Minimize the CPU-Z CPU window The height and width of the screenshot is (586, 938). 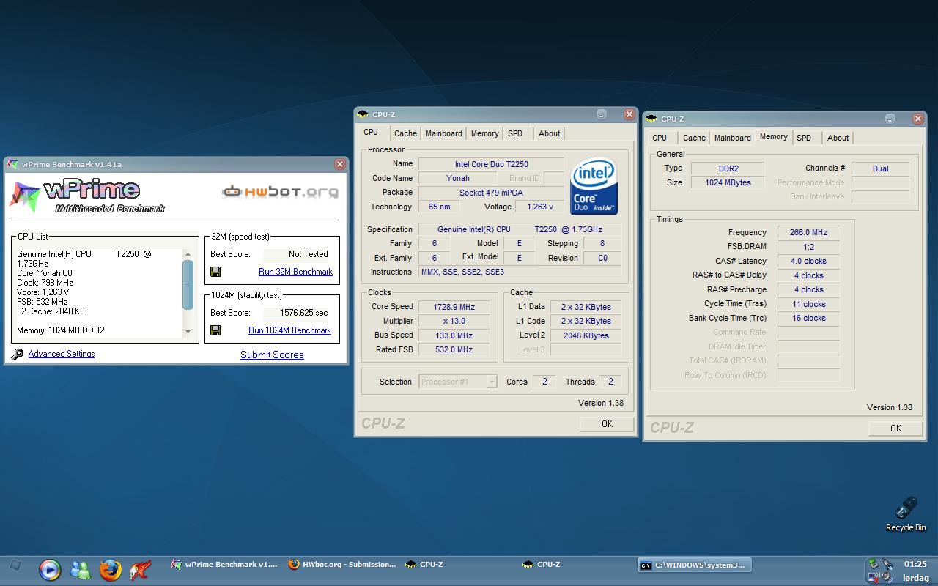602,114
